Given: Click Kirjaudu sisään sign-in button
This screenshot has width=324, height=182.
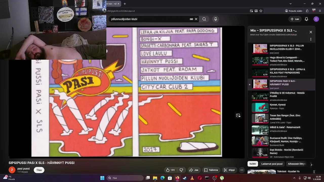Looking at the screenshot, I should (x=294, y=11).
